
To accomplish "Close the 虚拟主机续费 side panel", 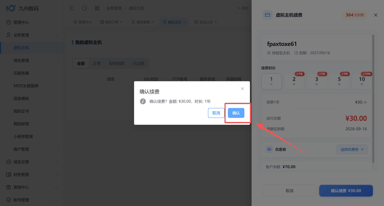I will coord(376,15).
